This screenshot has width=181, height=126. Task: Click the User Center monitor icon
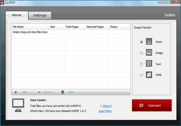click(18, 105)
